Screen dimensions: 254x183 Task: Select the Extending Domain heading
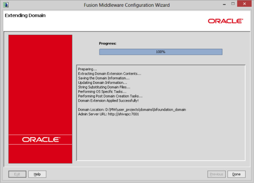(x=25, y=16)
